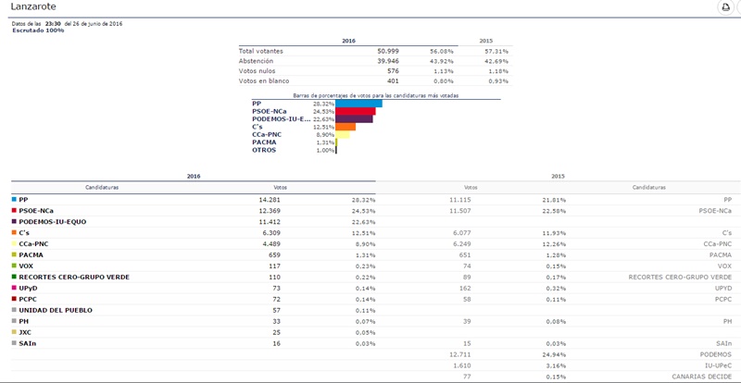The width and height of the screenshot is (741, 383).
Task: Select the 2016 header above candidaturas table
Action: (193, 176)
